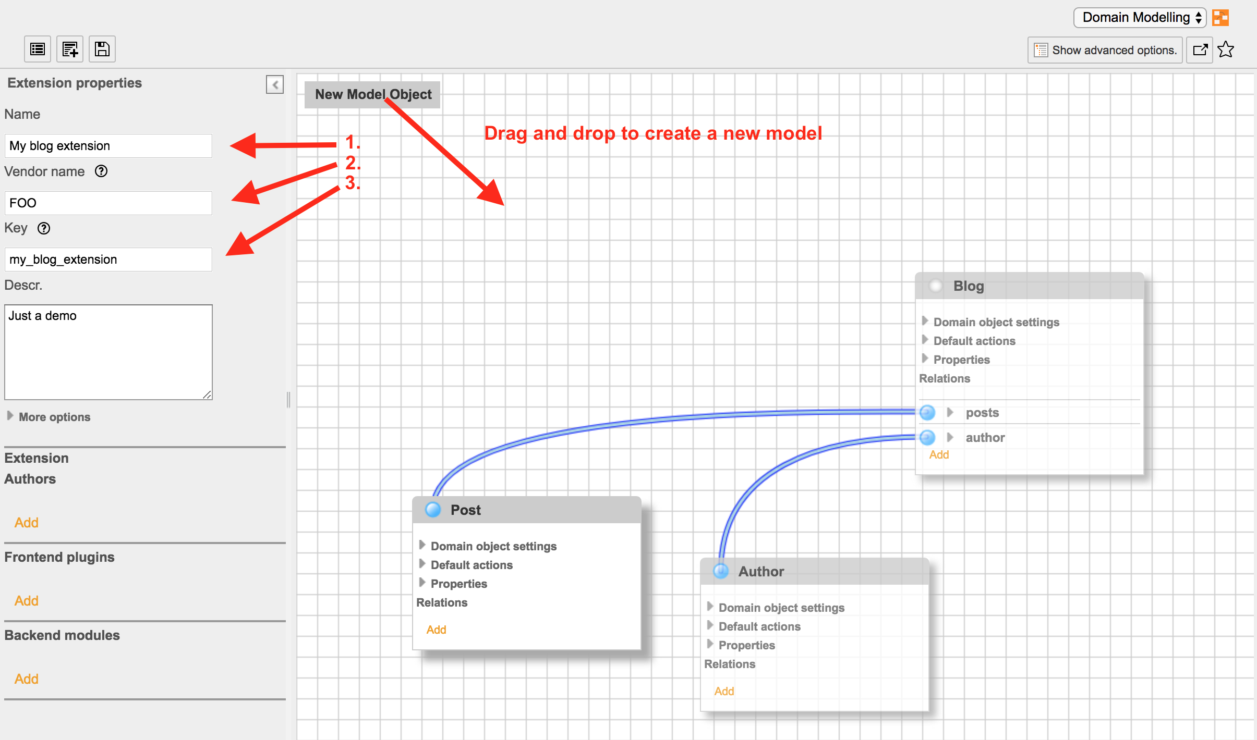Image resolution: width=1257 pixels, height=740 pixels.
Task: Toggle the round terminal on Blog's header
Action: tap(936, 286)
